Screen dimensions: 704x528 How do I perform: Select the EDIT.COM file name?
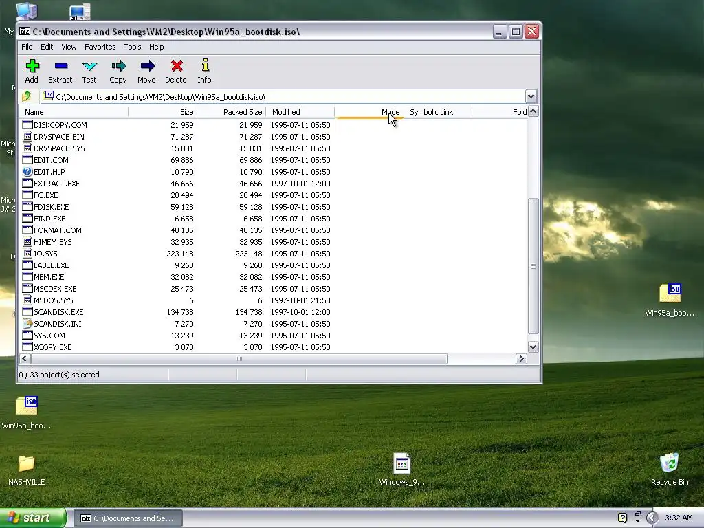[51, 159]
